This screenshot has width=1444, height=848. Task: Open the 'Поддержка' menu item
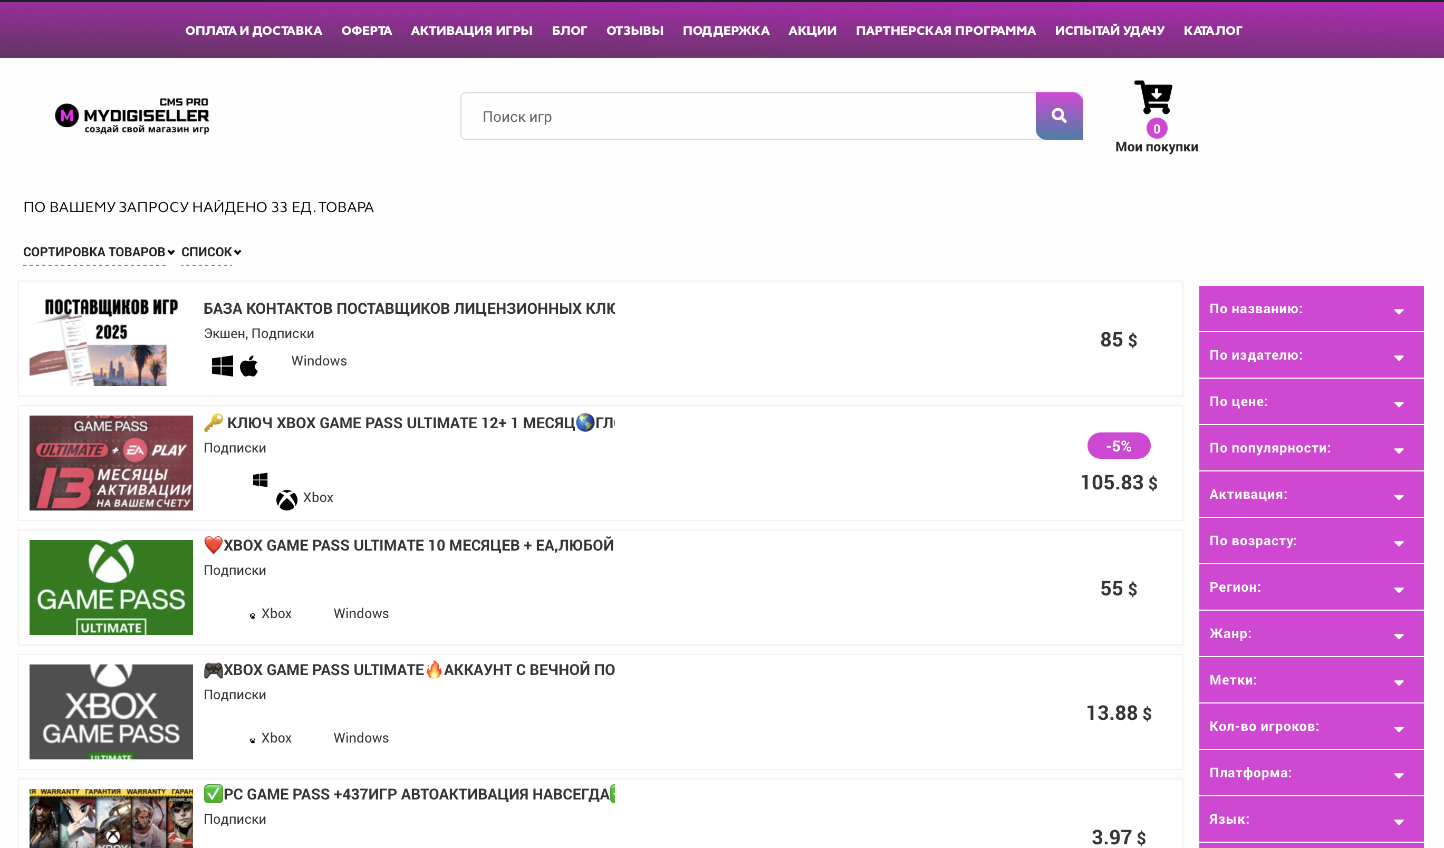tap(726, 31)
